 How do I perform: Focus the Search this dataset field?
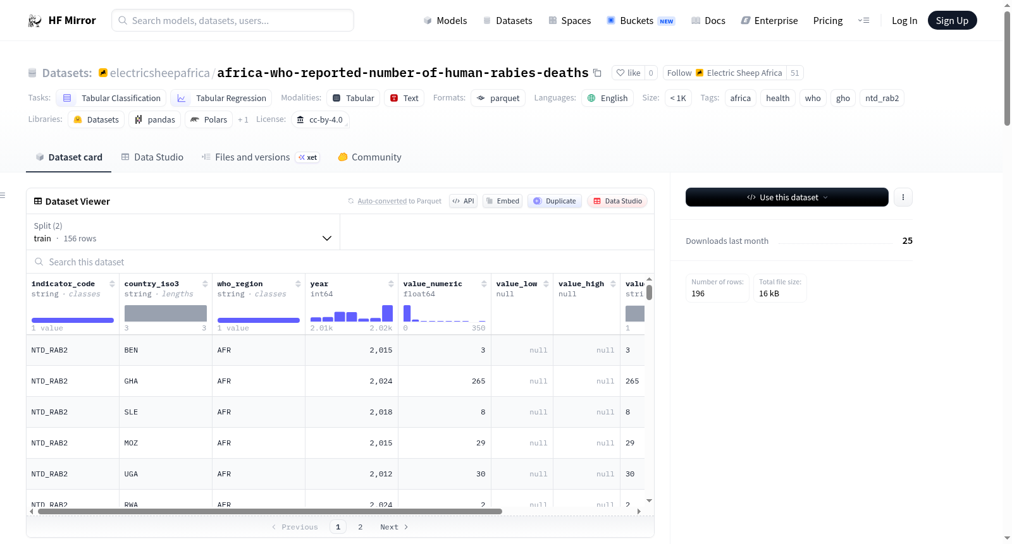click(x=340, y=262)
